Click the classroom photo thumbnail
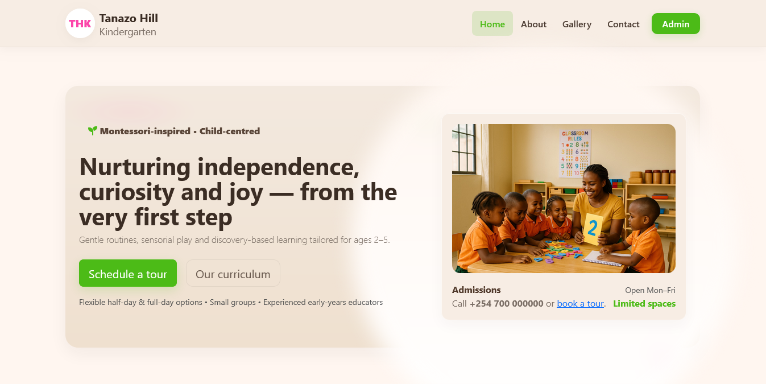Screen dimensions: 766x384 tap(564, 199)
